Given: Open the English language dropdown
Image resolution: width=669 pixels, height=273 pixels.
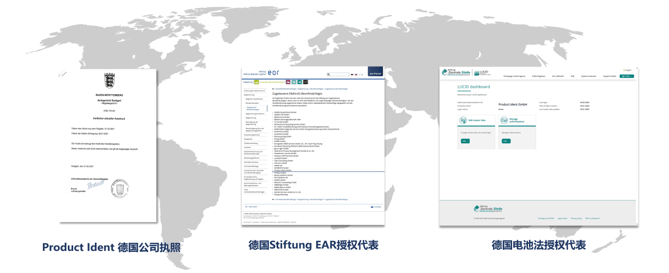Looking at the screenshot, I should 628,70.
